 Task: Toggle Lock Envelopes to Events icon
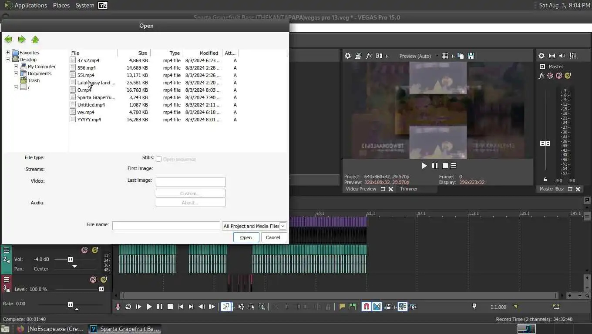click(x=402, y=307)
